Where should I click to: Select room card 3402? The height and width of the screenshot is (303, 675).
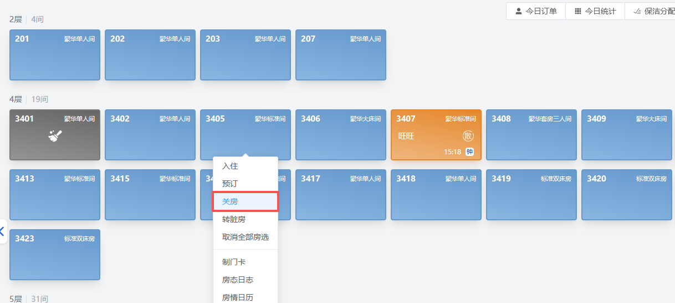click(150, 135)
